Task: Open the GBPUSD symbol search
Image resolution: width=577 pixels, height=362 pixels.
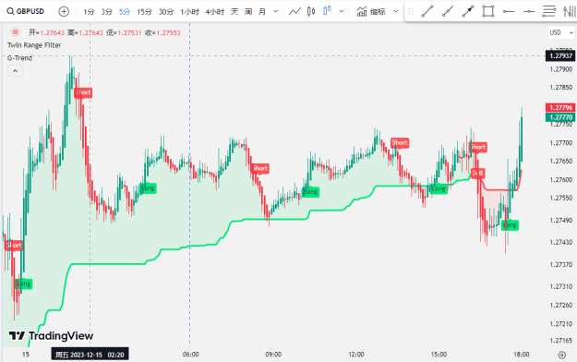Action: point(26,11)
